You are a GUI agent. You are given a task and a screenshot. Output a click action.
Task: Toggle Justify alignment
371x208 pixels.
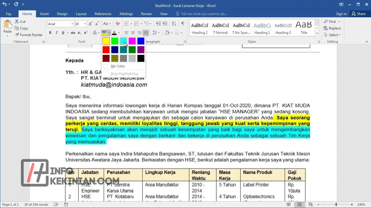(x=146, y=33)
